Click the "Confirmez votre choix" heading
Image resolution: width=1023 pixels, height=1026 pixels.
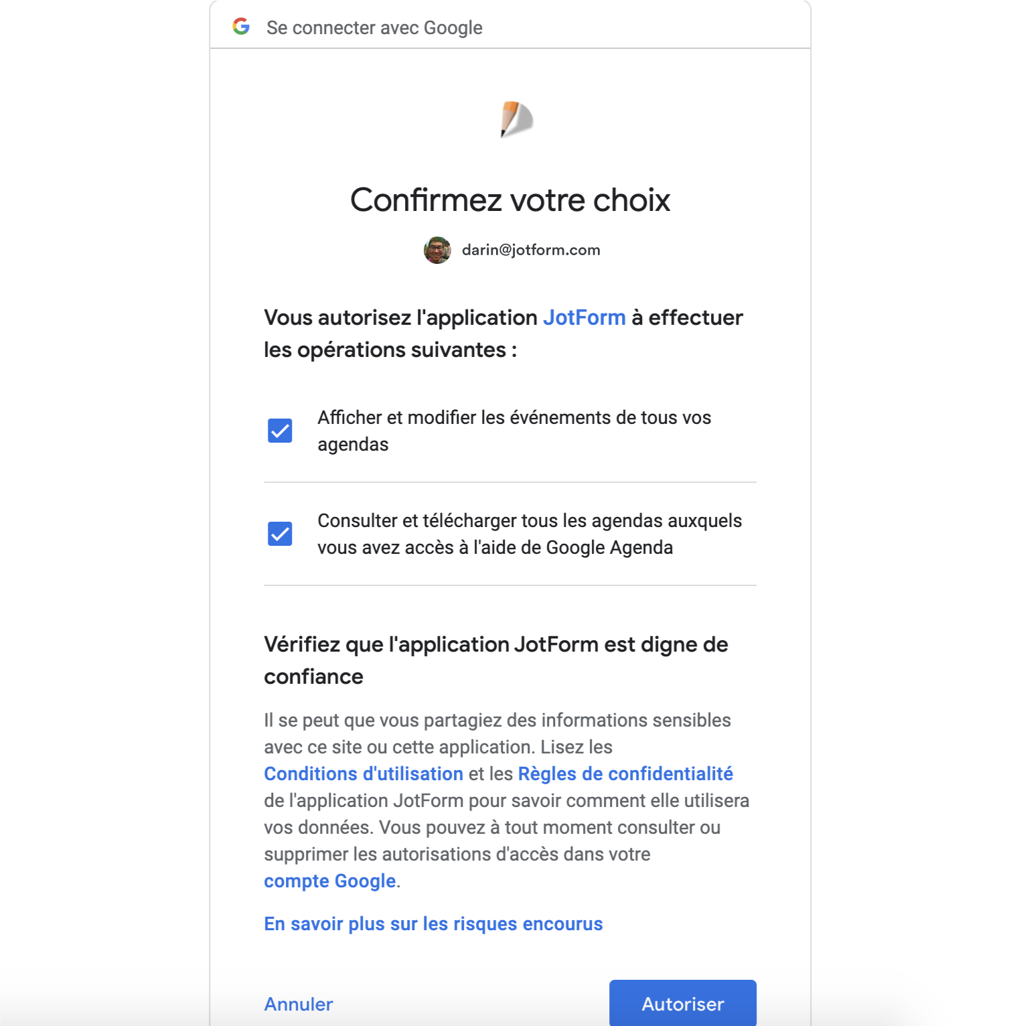[x=510, y=200]
